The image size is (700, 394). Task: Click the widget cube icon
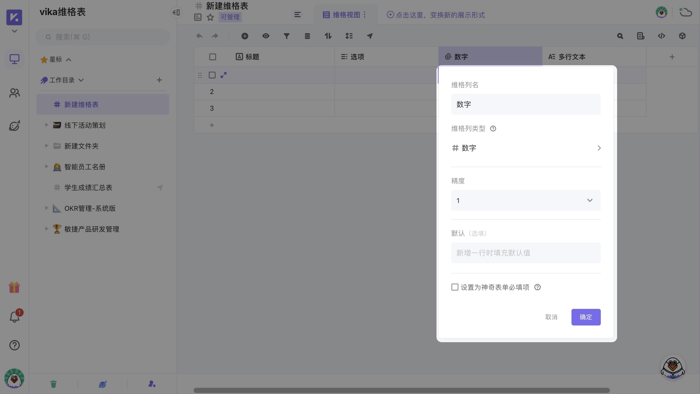pos(683,36)
